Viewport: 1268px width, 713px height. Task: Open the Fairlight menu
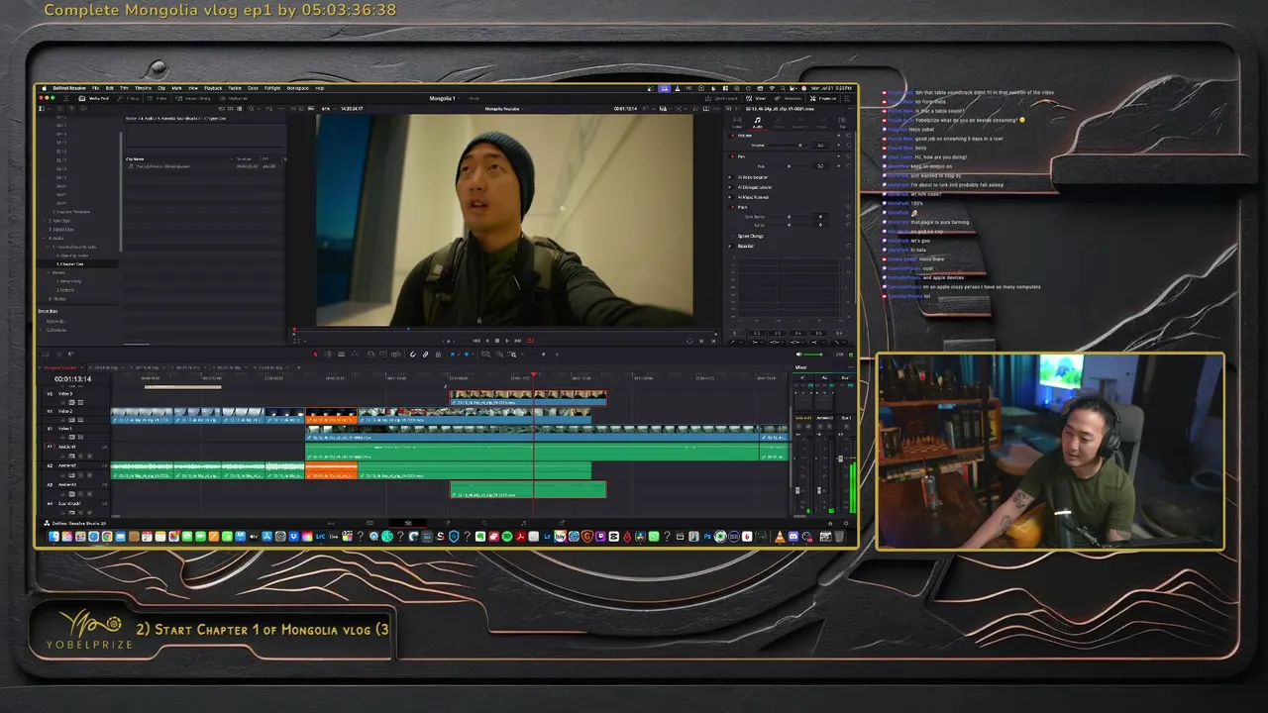point(271,88)
